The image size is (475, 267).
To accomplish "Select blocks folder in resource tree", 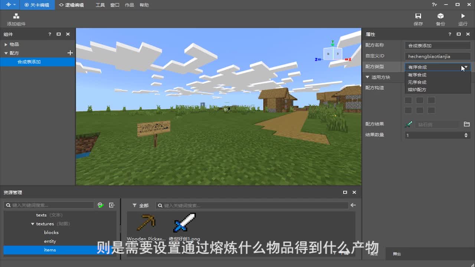I will 51,233.
